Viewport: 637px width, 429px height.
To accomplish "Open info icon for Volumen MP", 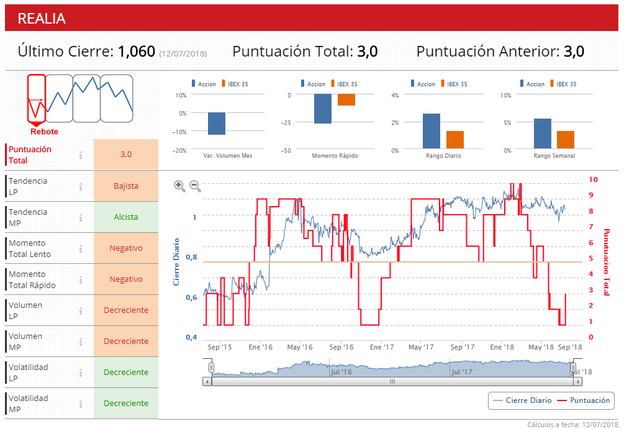I will click(x=81, y=341).
